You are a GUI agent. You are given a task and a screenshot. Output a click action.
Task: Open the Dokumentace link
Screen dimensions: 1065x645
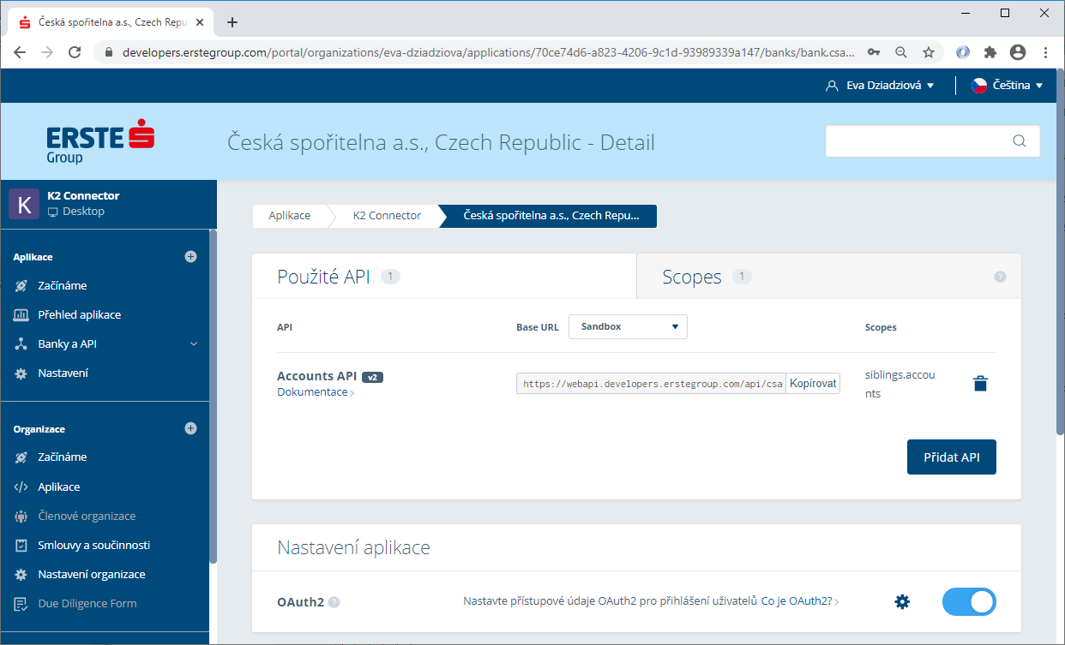(x=316, y=392)
